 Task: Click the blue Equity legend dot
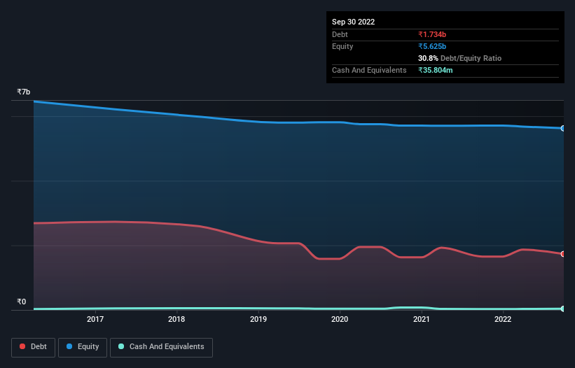pyautogui.click(x=69, y=346)
